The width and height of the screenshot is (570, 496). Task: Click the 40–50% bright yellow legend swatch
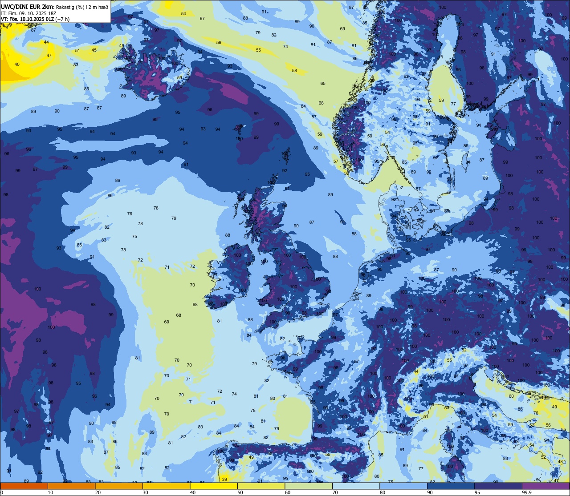[x=214, y=486]
